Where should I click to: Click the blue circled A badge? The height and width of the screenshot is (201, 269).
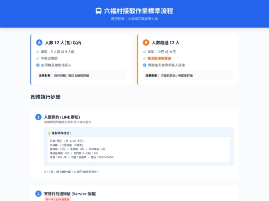point(39,43)
